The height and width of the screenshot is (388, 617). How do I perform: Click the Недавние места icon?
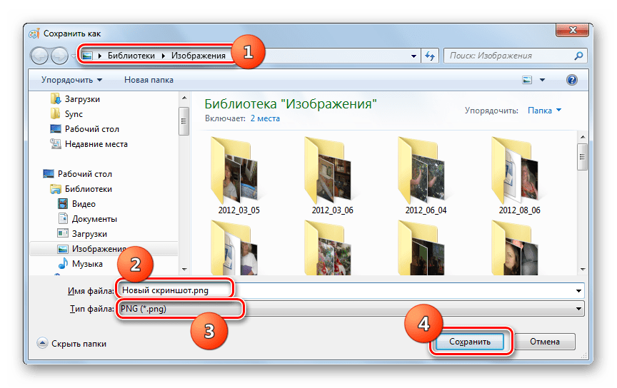(56, 144)
